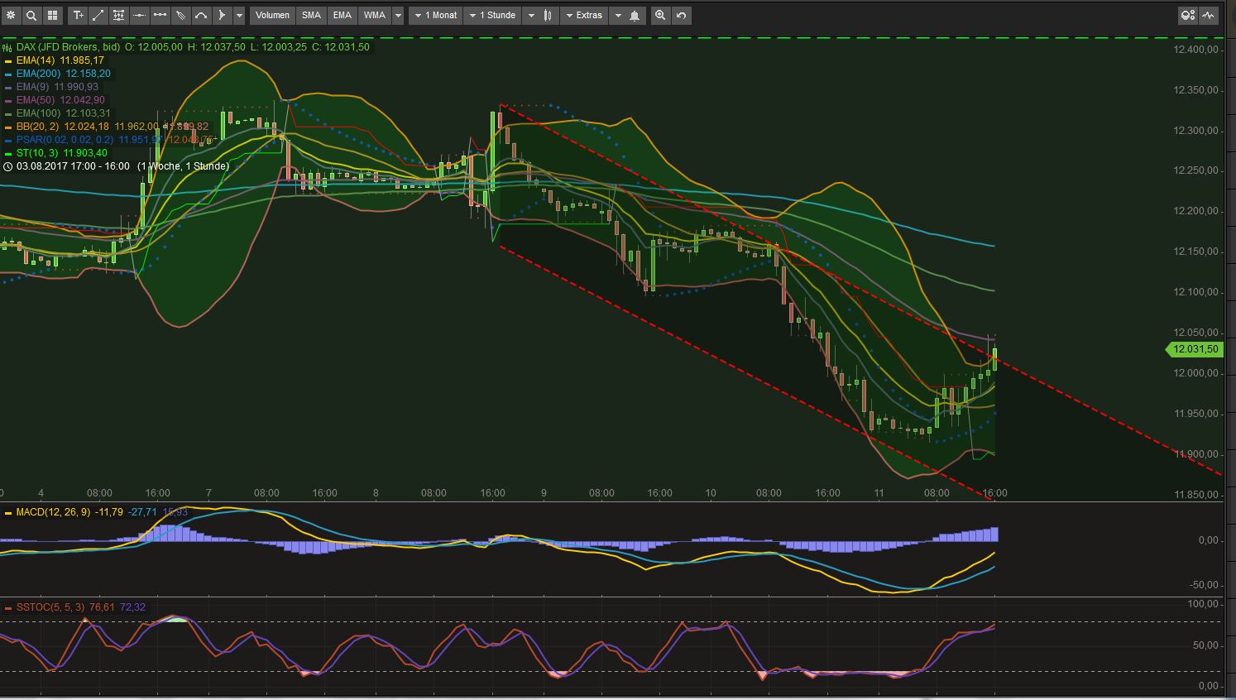Open the 1 Stunde interval dropdown

(x=492, y=15)
